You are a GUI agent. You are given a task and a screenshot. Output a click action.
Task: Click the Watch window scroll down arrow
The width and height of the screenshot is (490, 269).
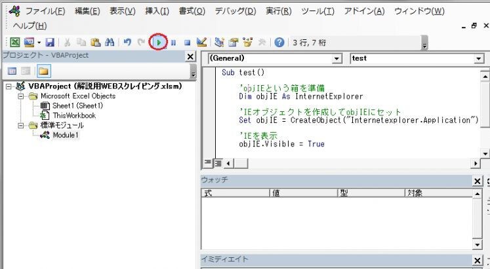477,245
